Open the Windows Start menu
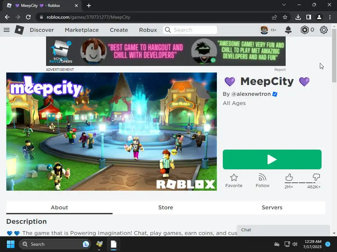The height and width of the screenshot is (252, 337). tap(11, 244)
